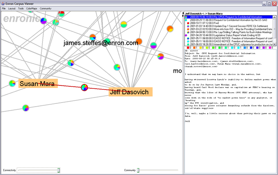Click the orange-and-purple node at right edge of graph
This screenshot has height=175, width=278.
pyautogui.click(x=160, y=56)
